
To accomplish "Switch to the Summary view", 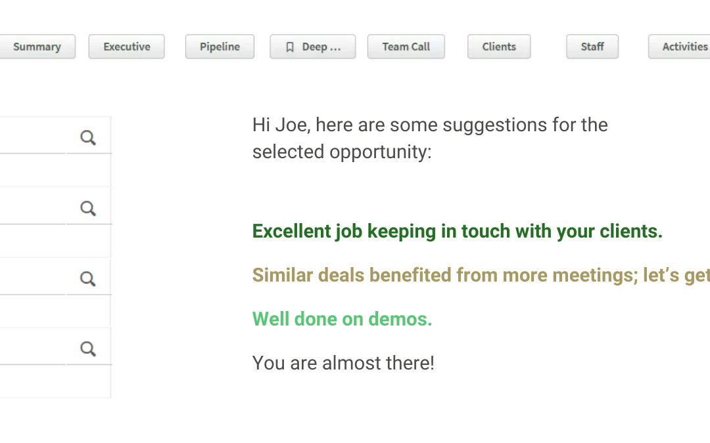I will (x=36, y=47).
